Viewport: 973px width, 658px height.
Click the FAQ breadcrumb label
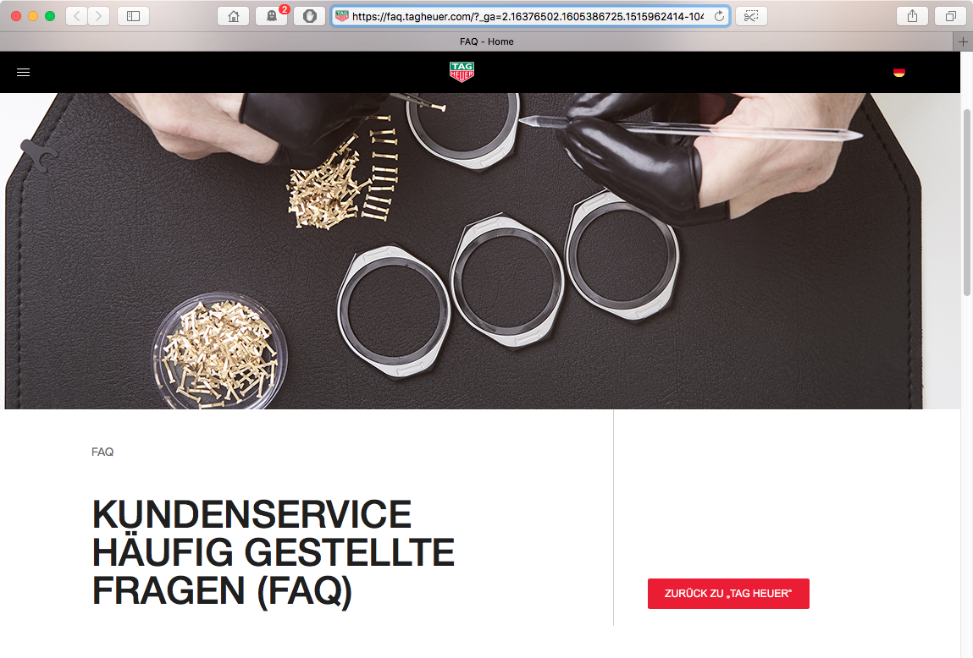(x=102, y=452)
